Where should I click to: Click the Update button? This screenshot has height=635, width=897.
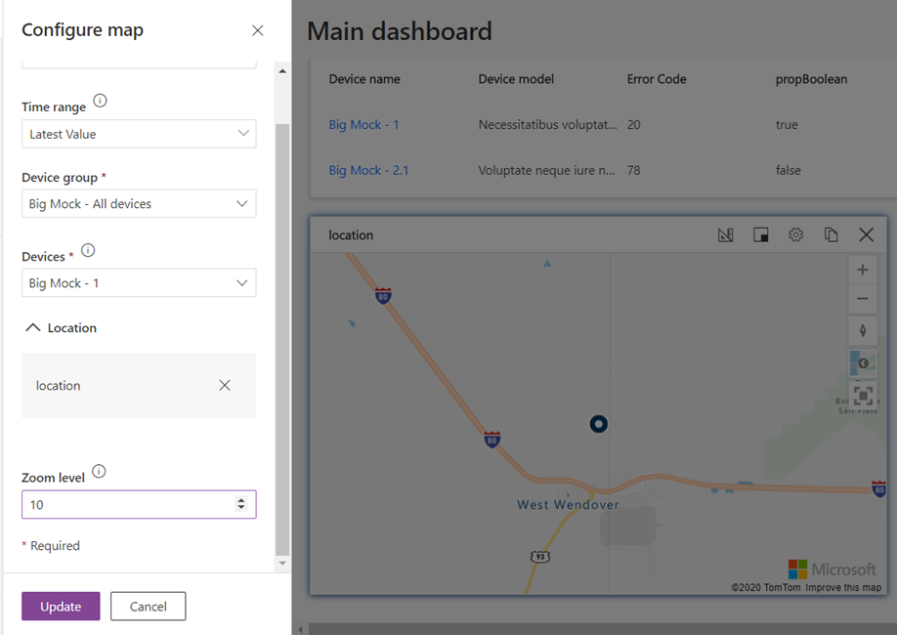(x=61, y=607)
